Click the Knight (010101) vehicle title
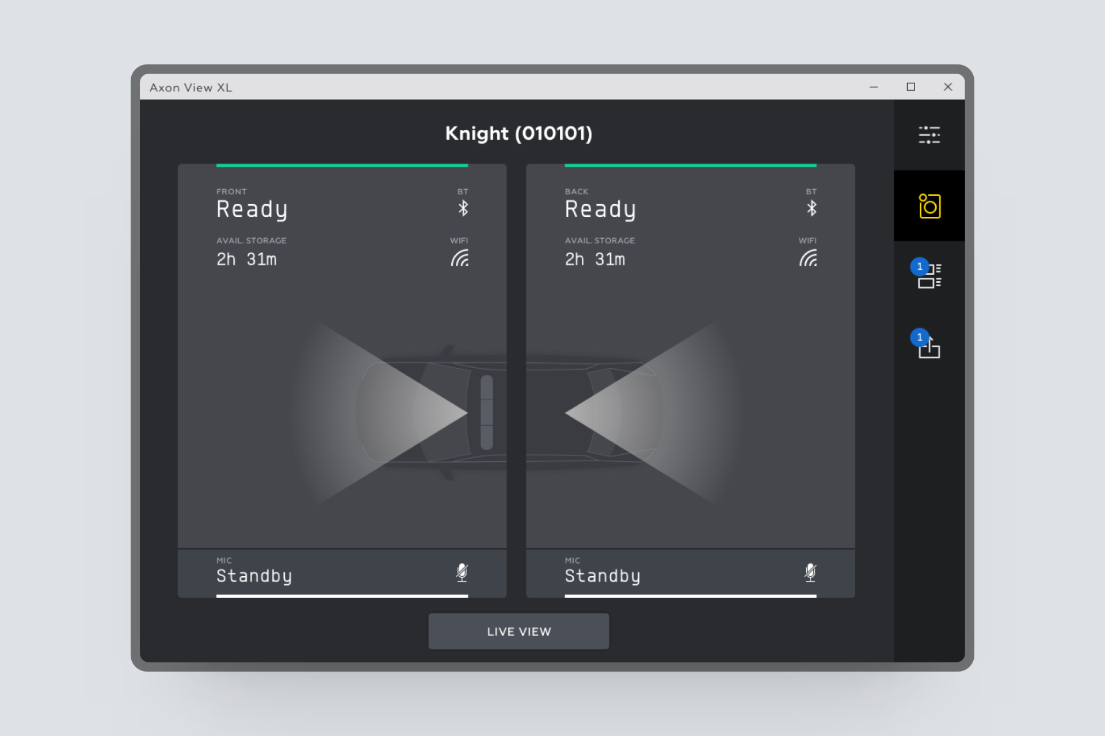 pos(519,133)
